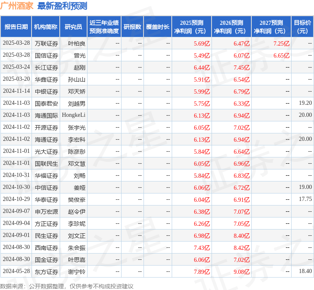Click 光大证券 institution cell
The width and height of the screenshot is (314, 290).
(x=46, y=151)
